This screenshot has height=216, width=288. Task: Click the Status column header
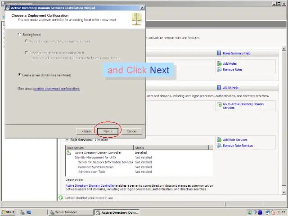(x=171, y=148)
